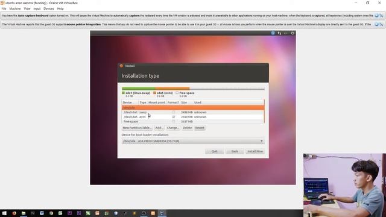
Task: Open Firefox from the taskbar
Action: click(14, 213)
